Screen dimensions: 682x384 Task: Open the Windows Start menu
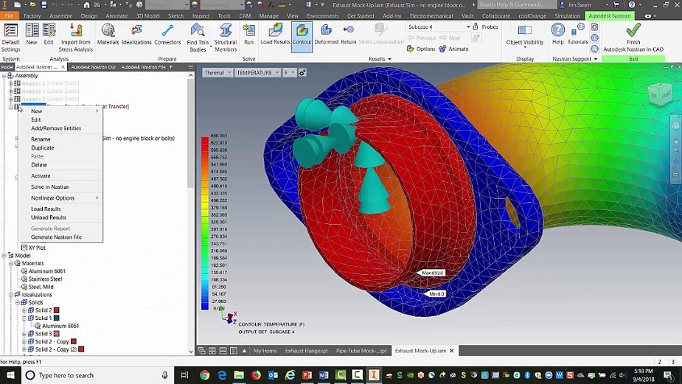pyautogui.click(x=10, y=375)
